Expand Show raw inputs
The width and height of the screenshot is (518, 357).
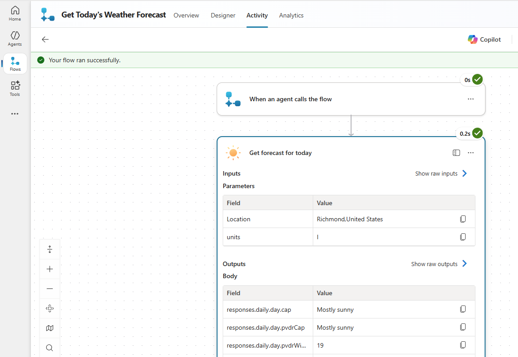(465, 173)
